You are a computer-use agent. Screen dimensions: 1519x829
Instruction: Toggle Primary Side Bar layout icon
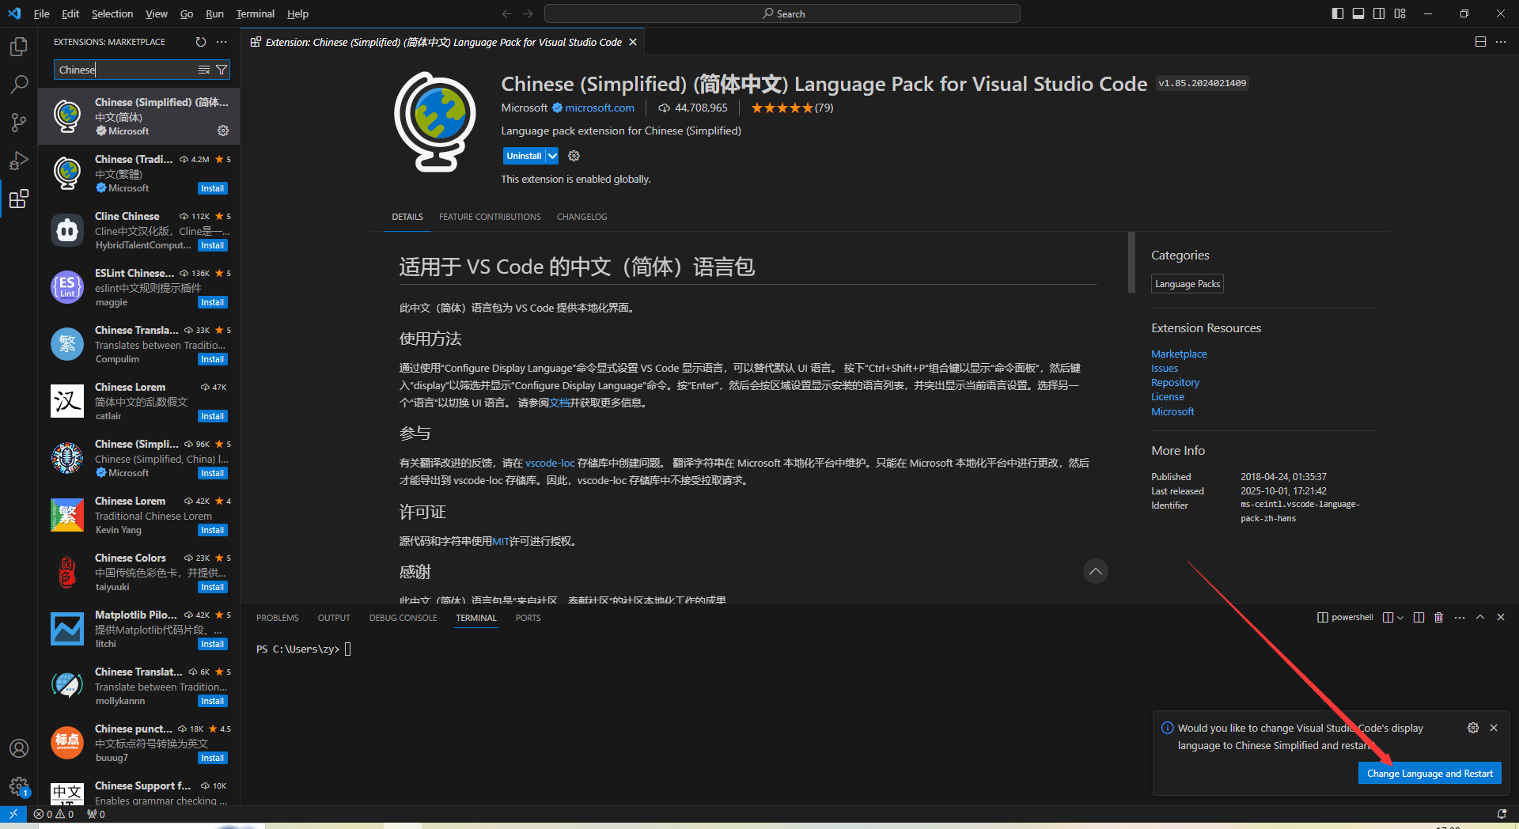tap(1338, 13)
